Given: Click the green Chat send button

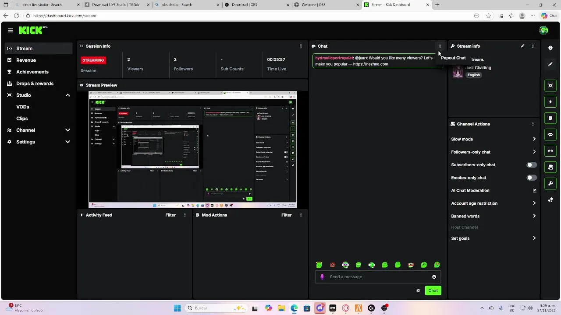Looking at the screenshot, I should point(433,290).
